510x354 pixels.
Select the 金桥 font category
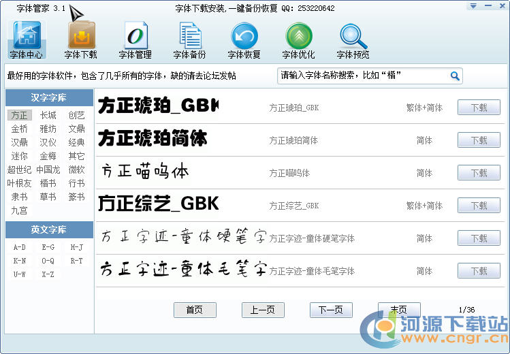coord(20,129)
